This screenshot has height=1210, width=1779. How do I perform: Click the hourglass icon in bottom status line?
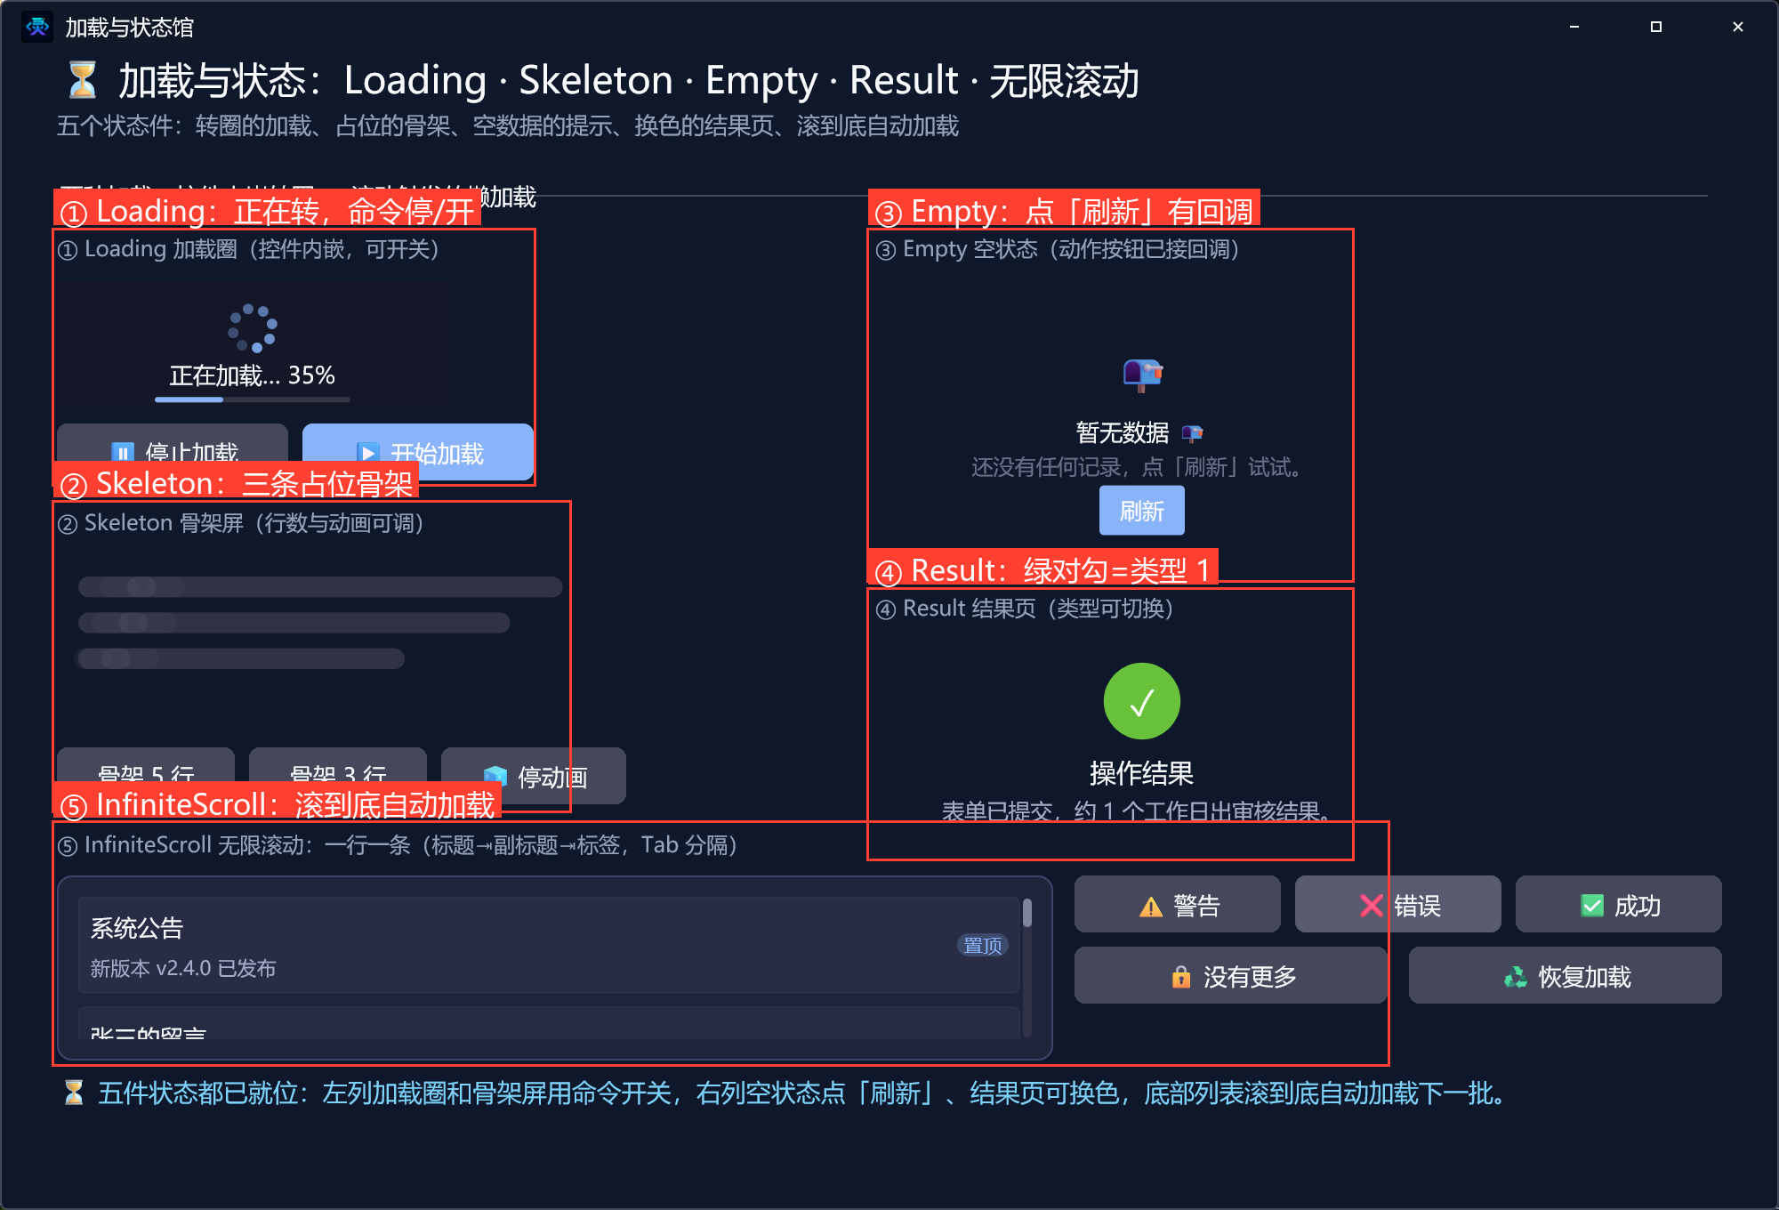(x=74, y=1093)
